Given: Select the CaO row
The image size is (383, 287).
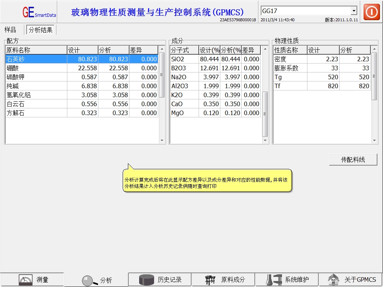Looking at the screenshot, I should pos(215,104).
